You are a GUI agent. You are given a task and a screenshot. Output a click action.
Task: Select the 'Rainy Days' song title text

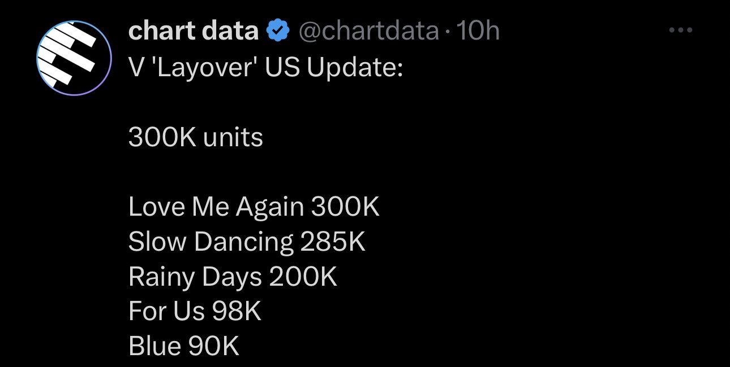tap(195, 277)
